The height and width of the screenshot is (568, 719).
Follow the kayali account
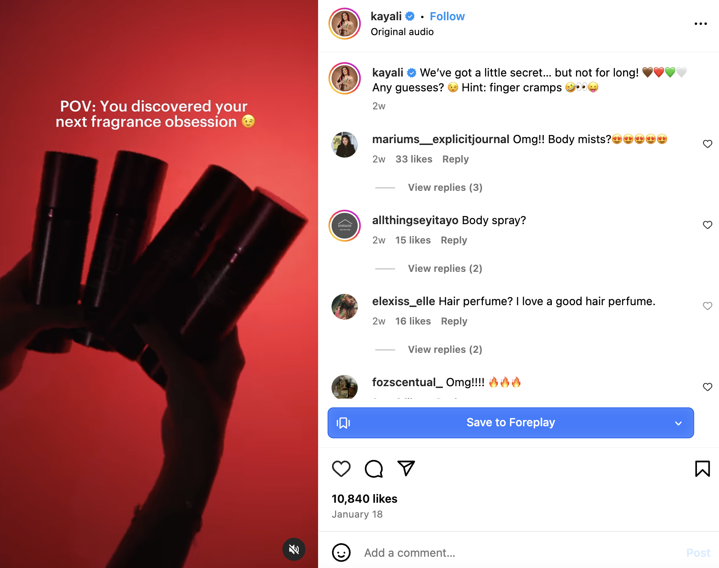pyautogui.click(x=447, y=16)
